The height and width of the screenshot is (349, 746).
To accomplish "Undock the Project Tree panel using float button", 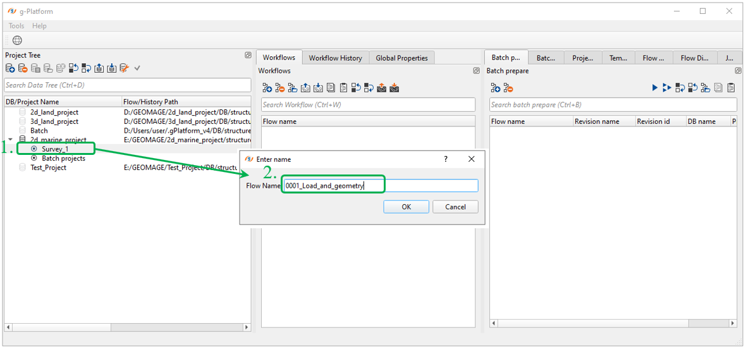I will pos(248,55).
